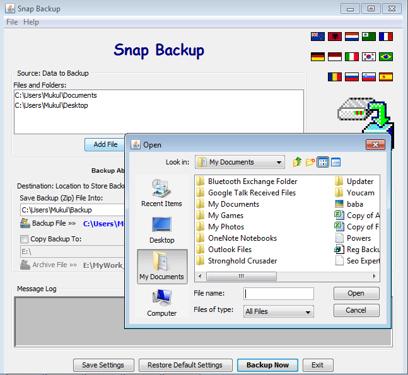Click the Create New Folder icon
408x375 pixels.
pos(310,162)
